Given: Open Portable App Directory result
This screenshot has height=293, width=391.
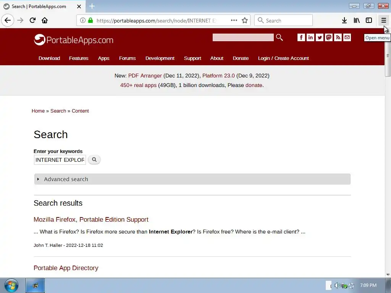Looking at the screenshot, I should point(66,268).
